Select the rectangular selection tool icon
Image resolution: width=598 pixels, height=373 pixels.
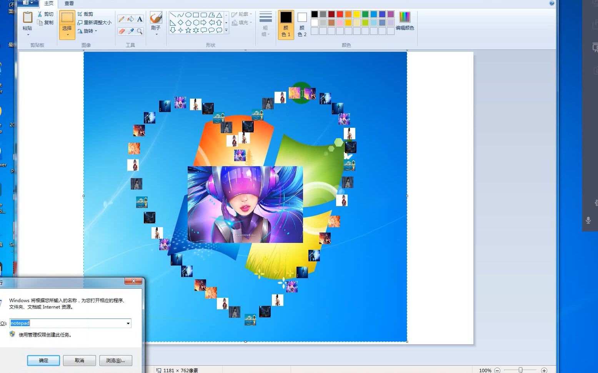[67, 18]
